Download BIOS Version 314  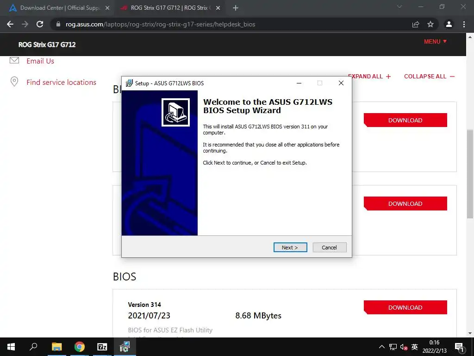click(405, 307)
